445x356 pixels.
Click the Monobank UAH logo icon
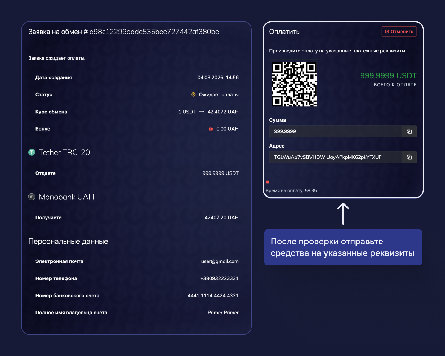tap(32, 197)
